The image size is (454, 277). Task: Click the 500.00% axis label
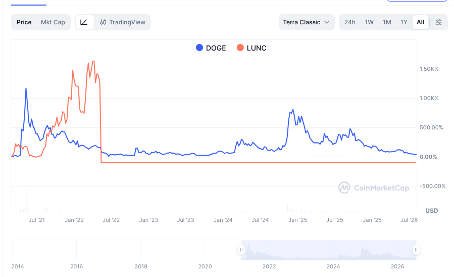pos(431,127)
